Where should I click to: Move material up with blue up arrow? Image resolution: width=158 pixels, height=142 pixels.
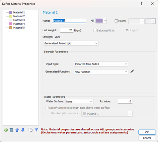(x=17, y=130)
